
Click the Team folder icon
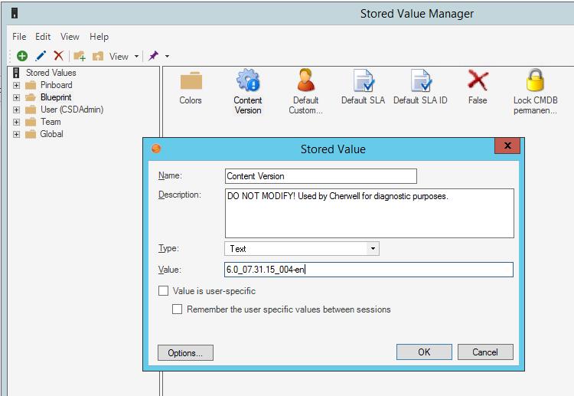click(31, 122)
